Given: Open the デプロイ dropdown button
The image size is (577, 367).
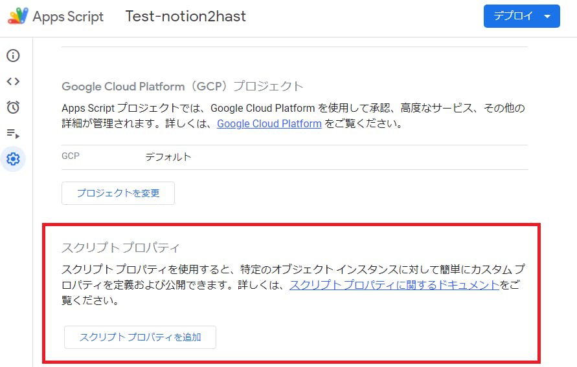Looking at the screenshot, I should 522,16.
